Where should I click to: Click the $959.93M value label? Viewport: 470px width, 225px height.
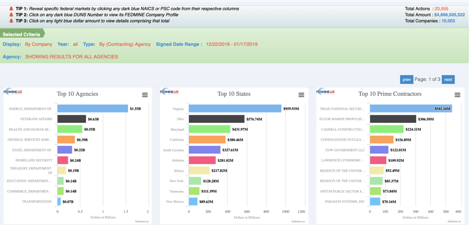pos(291,109)
